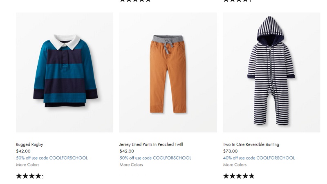This screenshot has height=184, width=327.
Task: Show More Colors for Reversible Bunting
Action: click(x=235, y=165)
